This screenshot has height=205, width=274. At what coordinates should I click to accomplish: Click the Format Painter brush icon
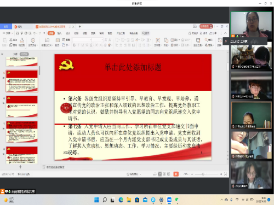coord(22,40)
